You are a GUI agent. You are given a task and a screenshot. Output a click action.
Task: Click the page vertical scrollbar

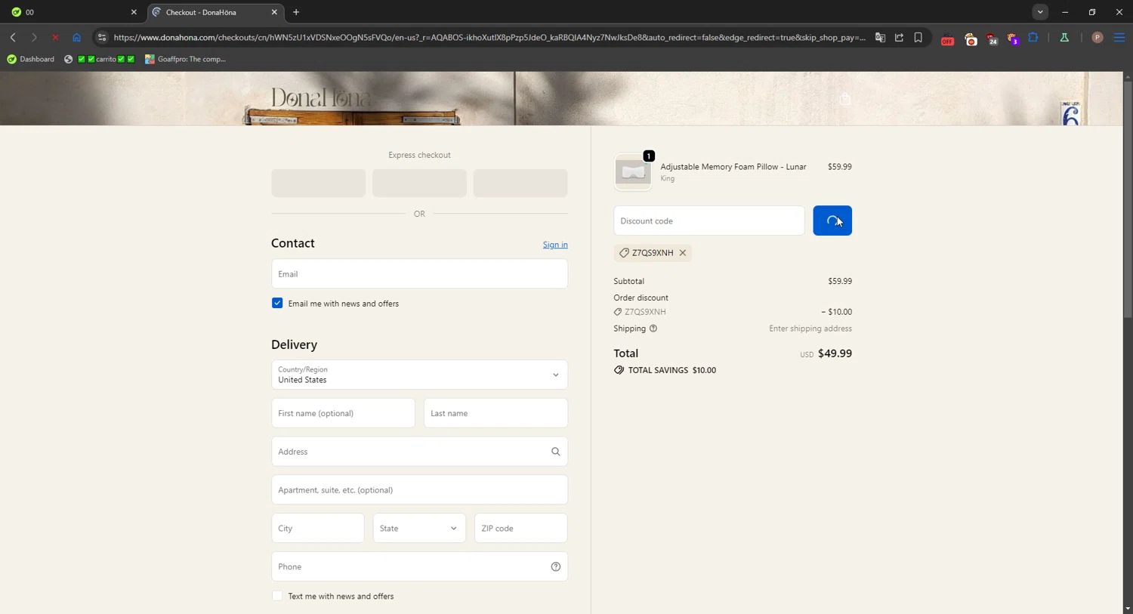[1128, 199]
